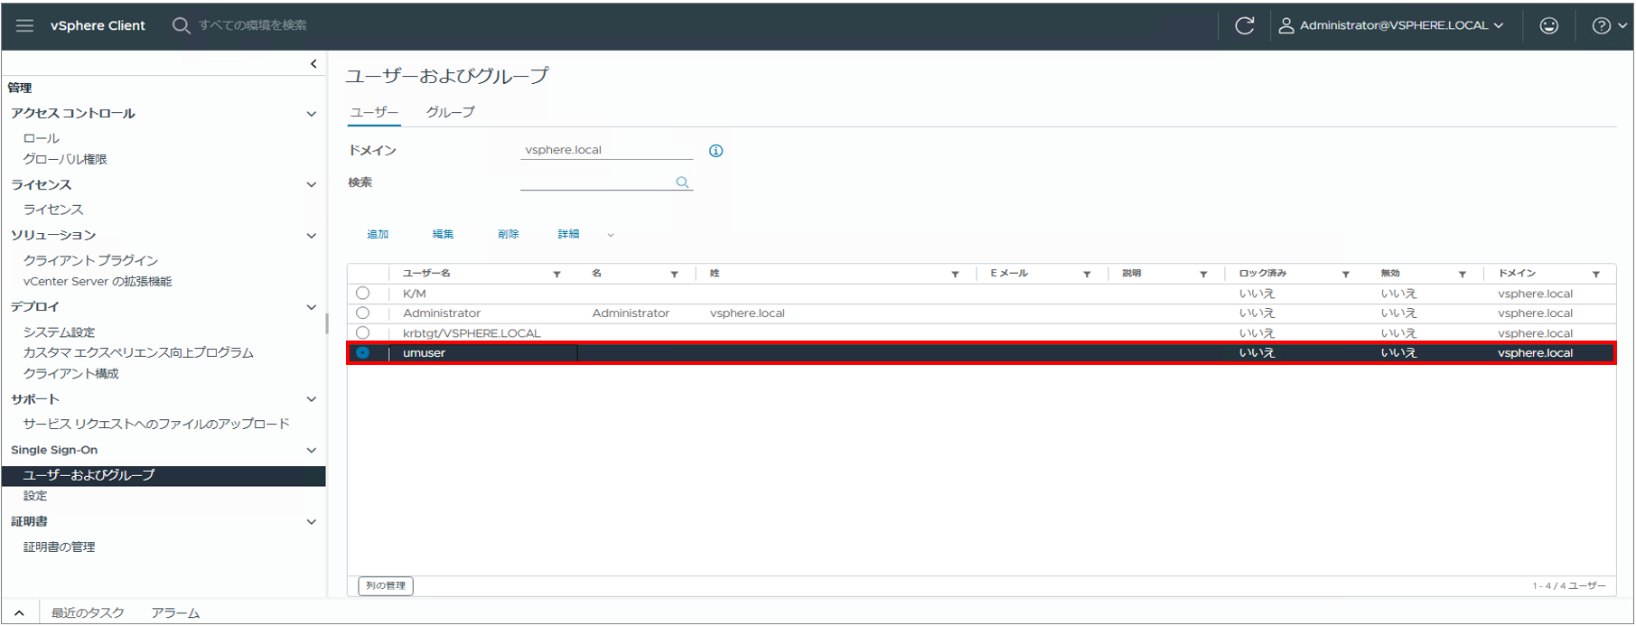
Task: Collapse the left navigation sidebar
Action: [313, 64]
